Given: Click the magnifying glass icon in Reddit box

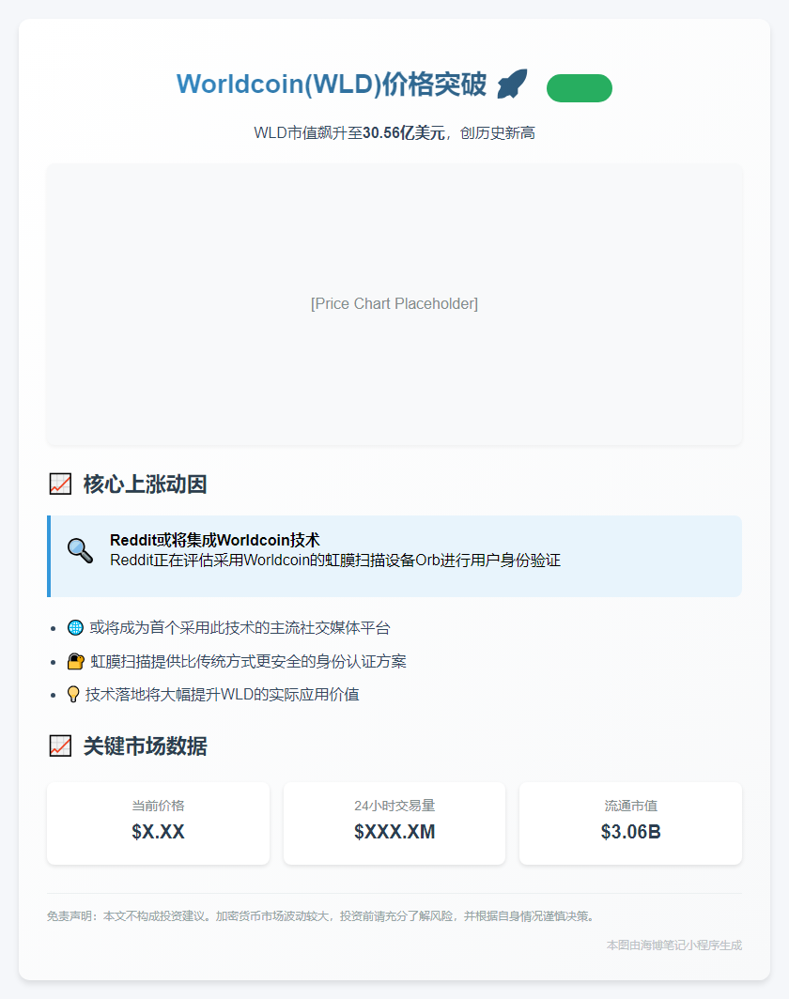Looking at the screenshot, I should click(x=80, y=551).
